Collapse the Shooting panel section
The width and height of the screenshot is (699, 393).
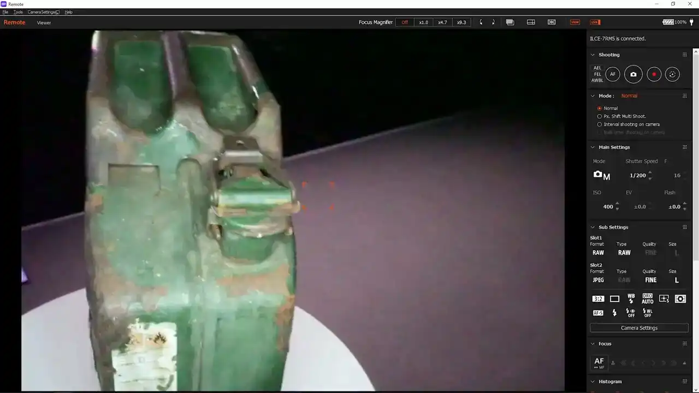pos(593,55)
